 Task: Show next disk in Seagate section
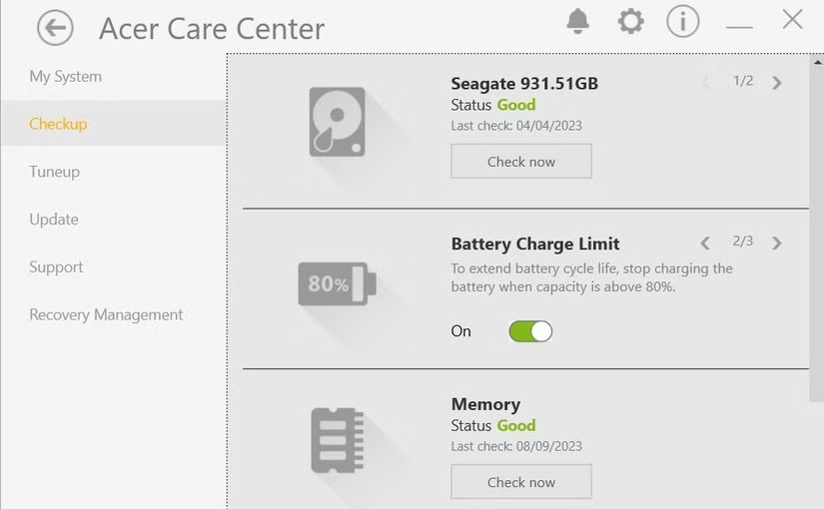coord(777,82)
